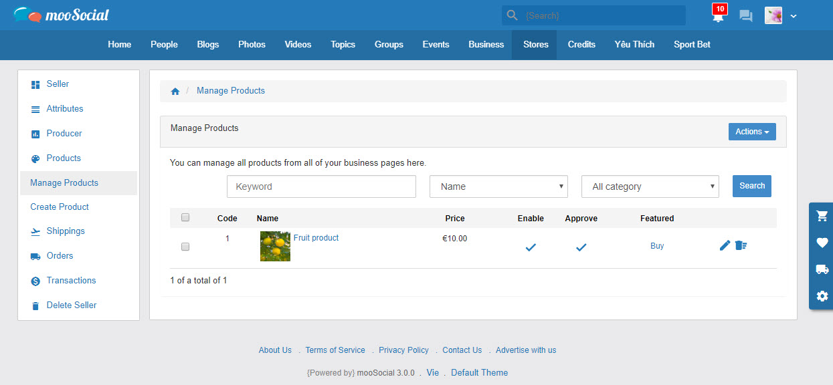Open the Name search-field dropdown

click(x=498, y=186)
